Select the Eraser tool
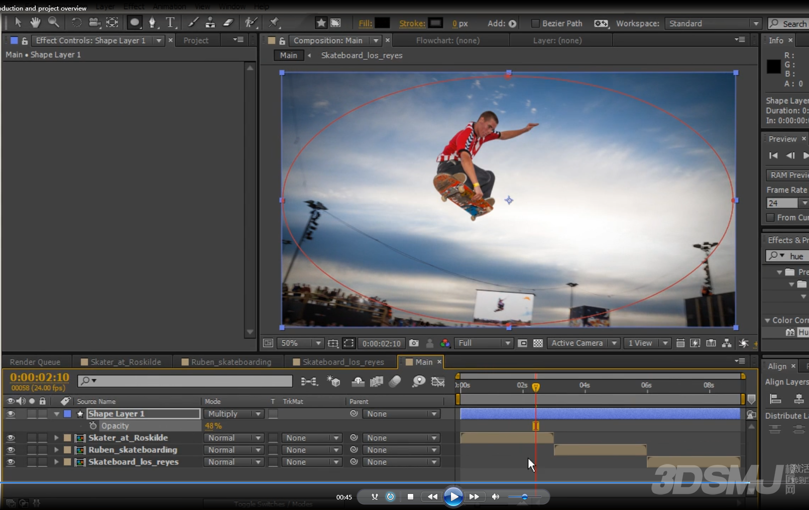This screenshot has height=510, width=809. coord(228,23)
